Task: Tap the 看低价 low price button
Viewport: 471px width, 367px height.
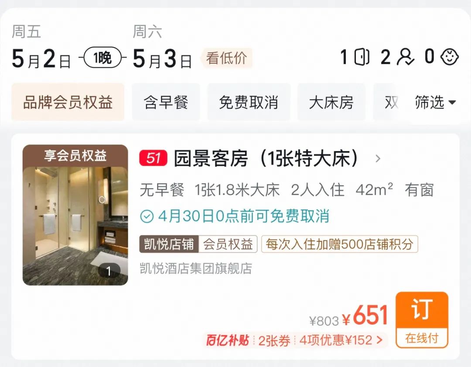Action: 227,58
